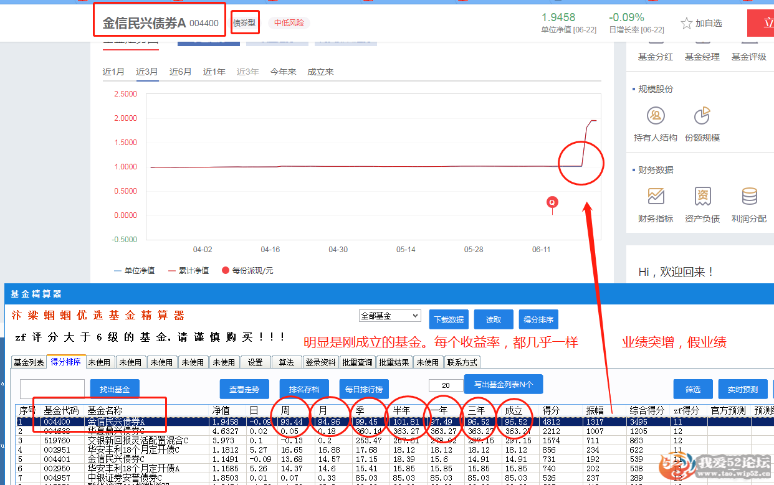Sort by 基金名称 column header

point(148,410)
